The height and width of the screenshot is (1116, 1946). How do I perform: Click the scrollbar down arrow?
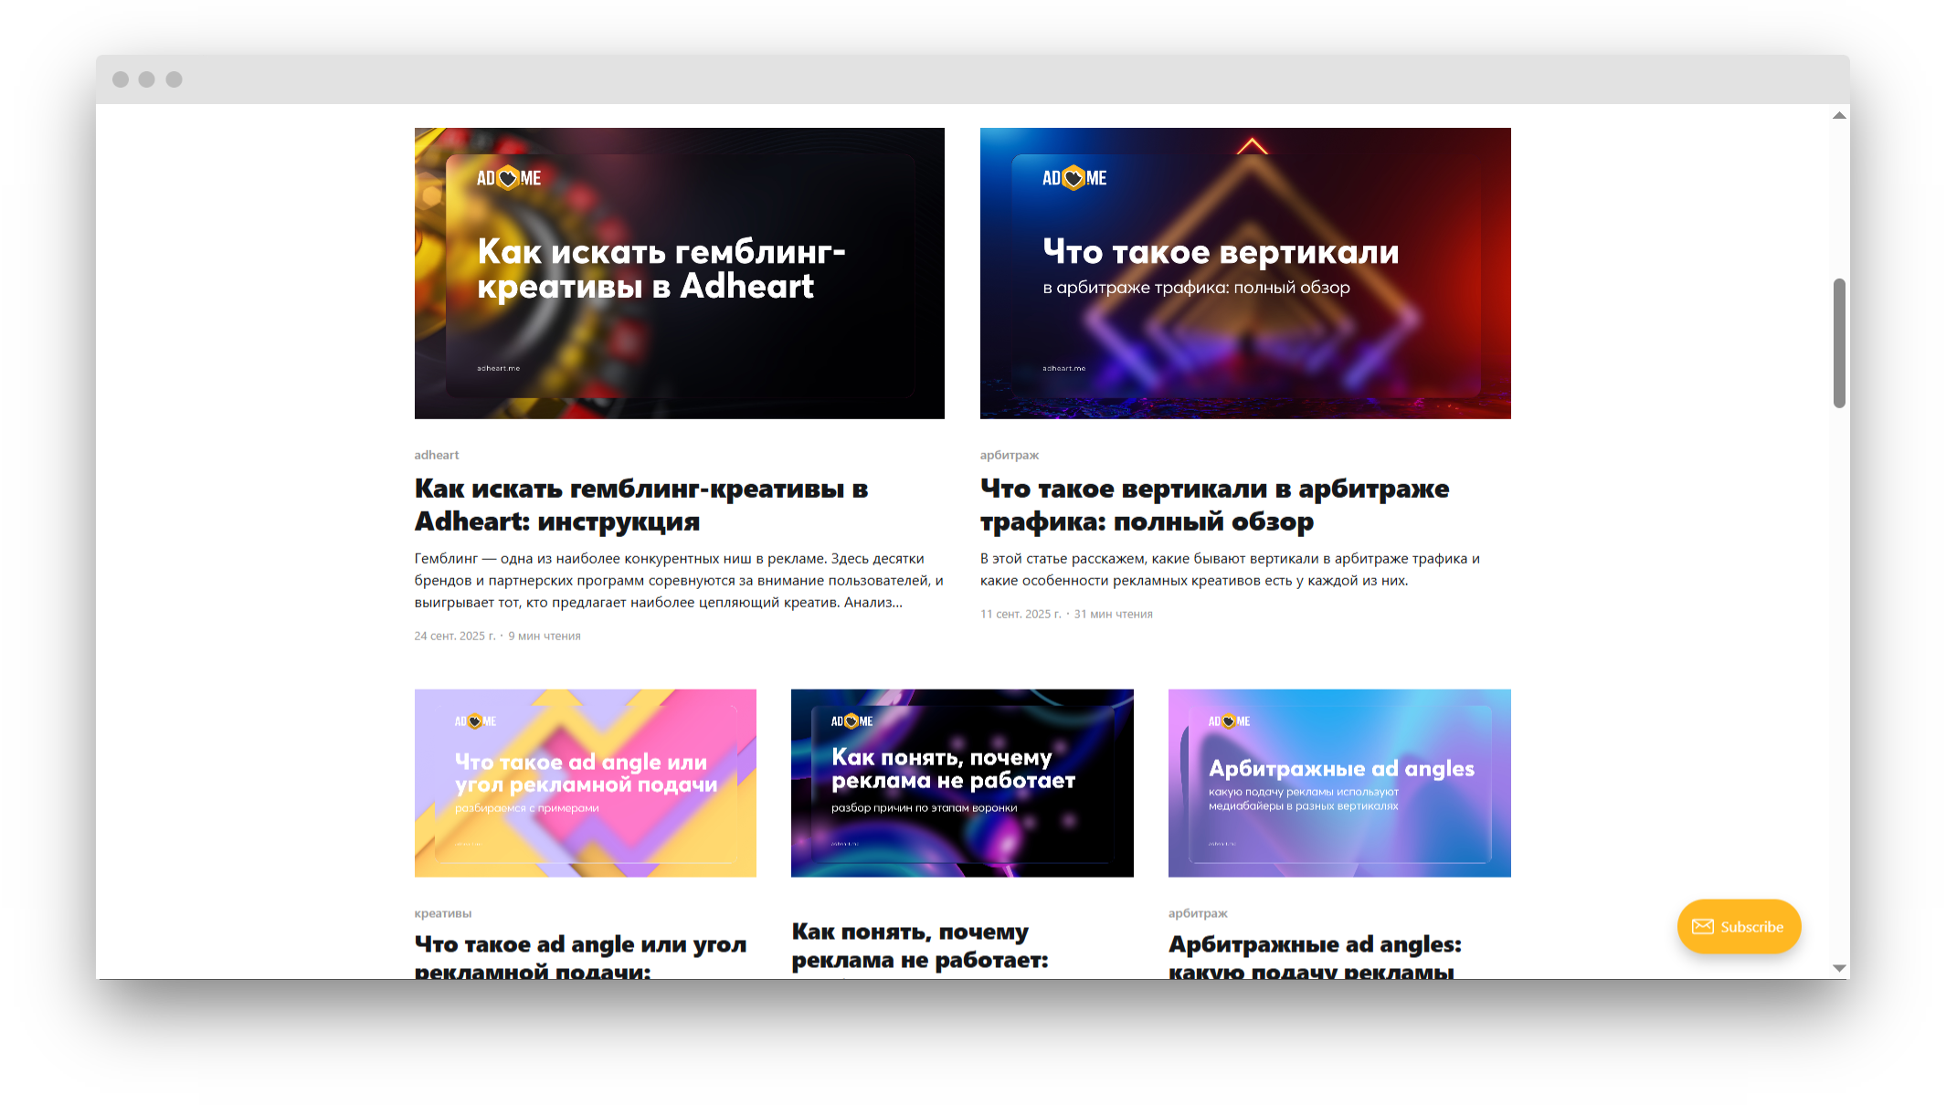coord(1839,968)
